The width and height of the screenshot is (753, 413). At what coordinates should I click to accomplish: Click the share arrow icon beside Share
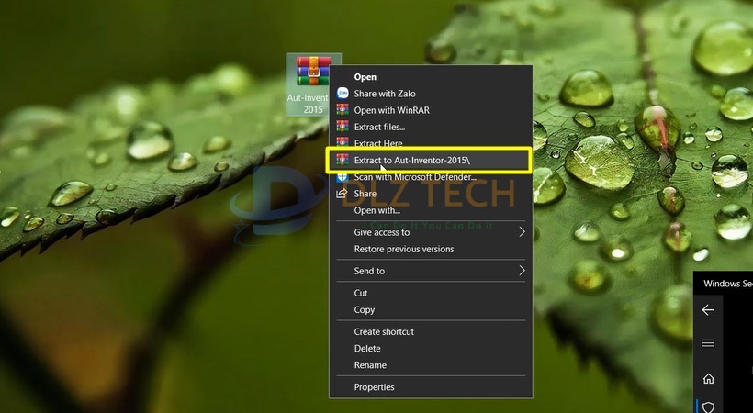[x=342, y=194]
